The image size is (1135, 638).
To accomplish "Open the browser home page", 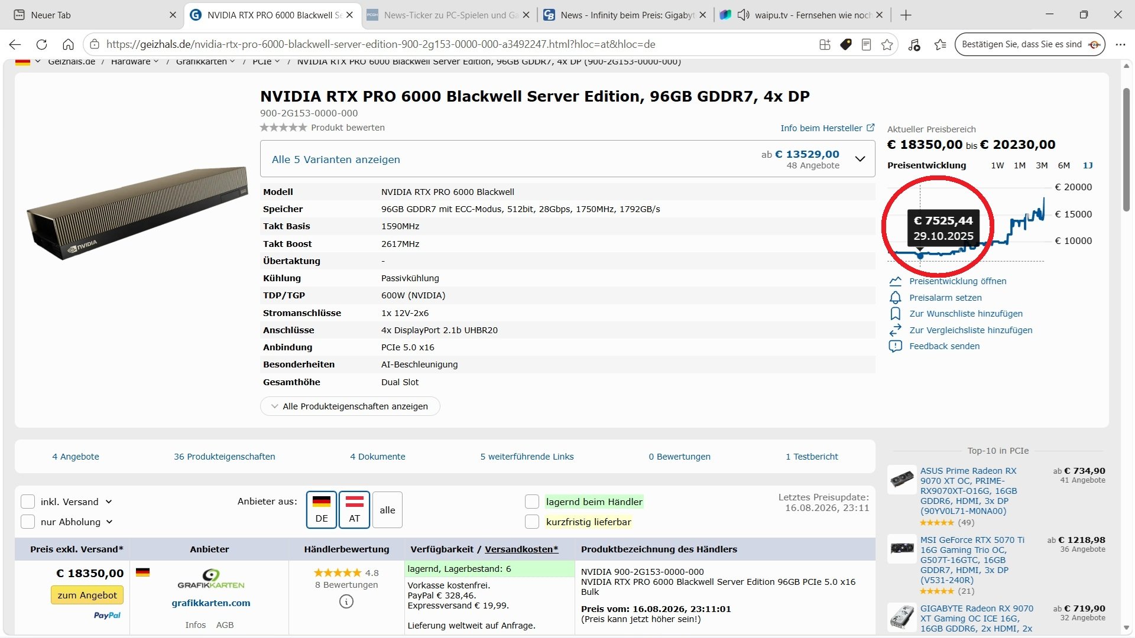I will pyautogui.click(x=68, y=44).
